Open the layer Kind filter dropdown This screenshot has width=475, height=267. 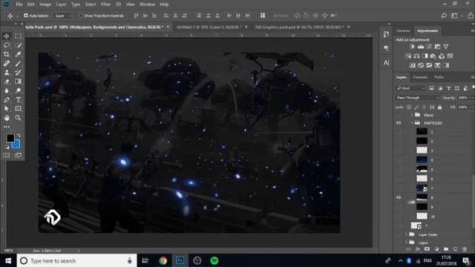point(410,88)
